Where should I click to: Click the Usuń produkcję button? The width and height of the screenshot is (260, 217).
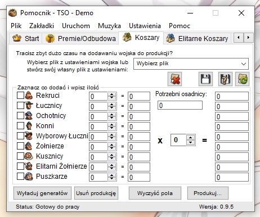tap(96, 193)
